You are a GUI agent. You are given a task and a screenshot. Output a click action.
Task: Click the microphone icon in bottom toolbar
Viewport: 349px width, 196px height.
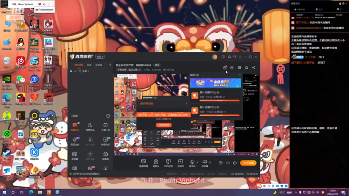(x=192, y=162)
